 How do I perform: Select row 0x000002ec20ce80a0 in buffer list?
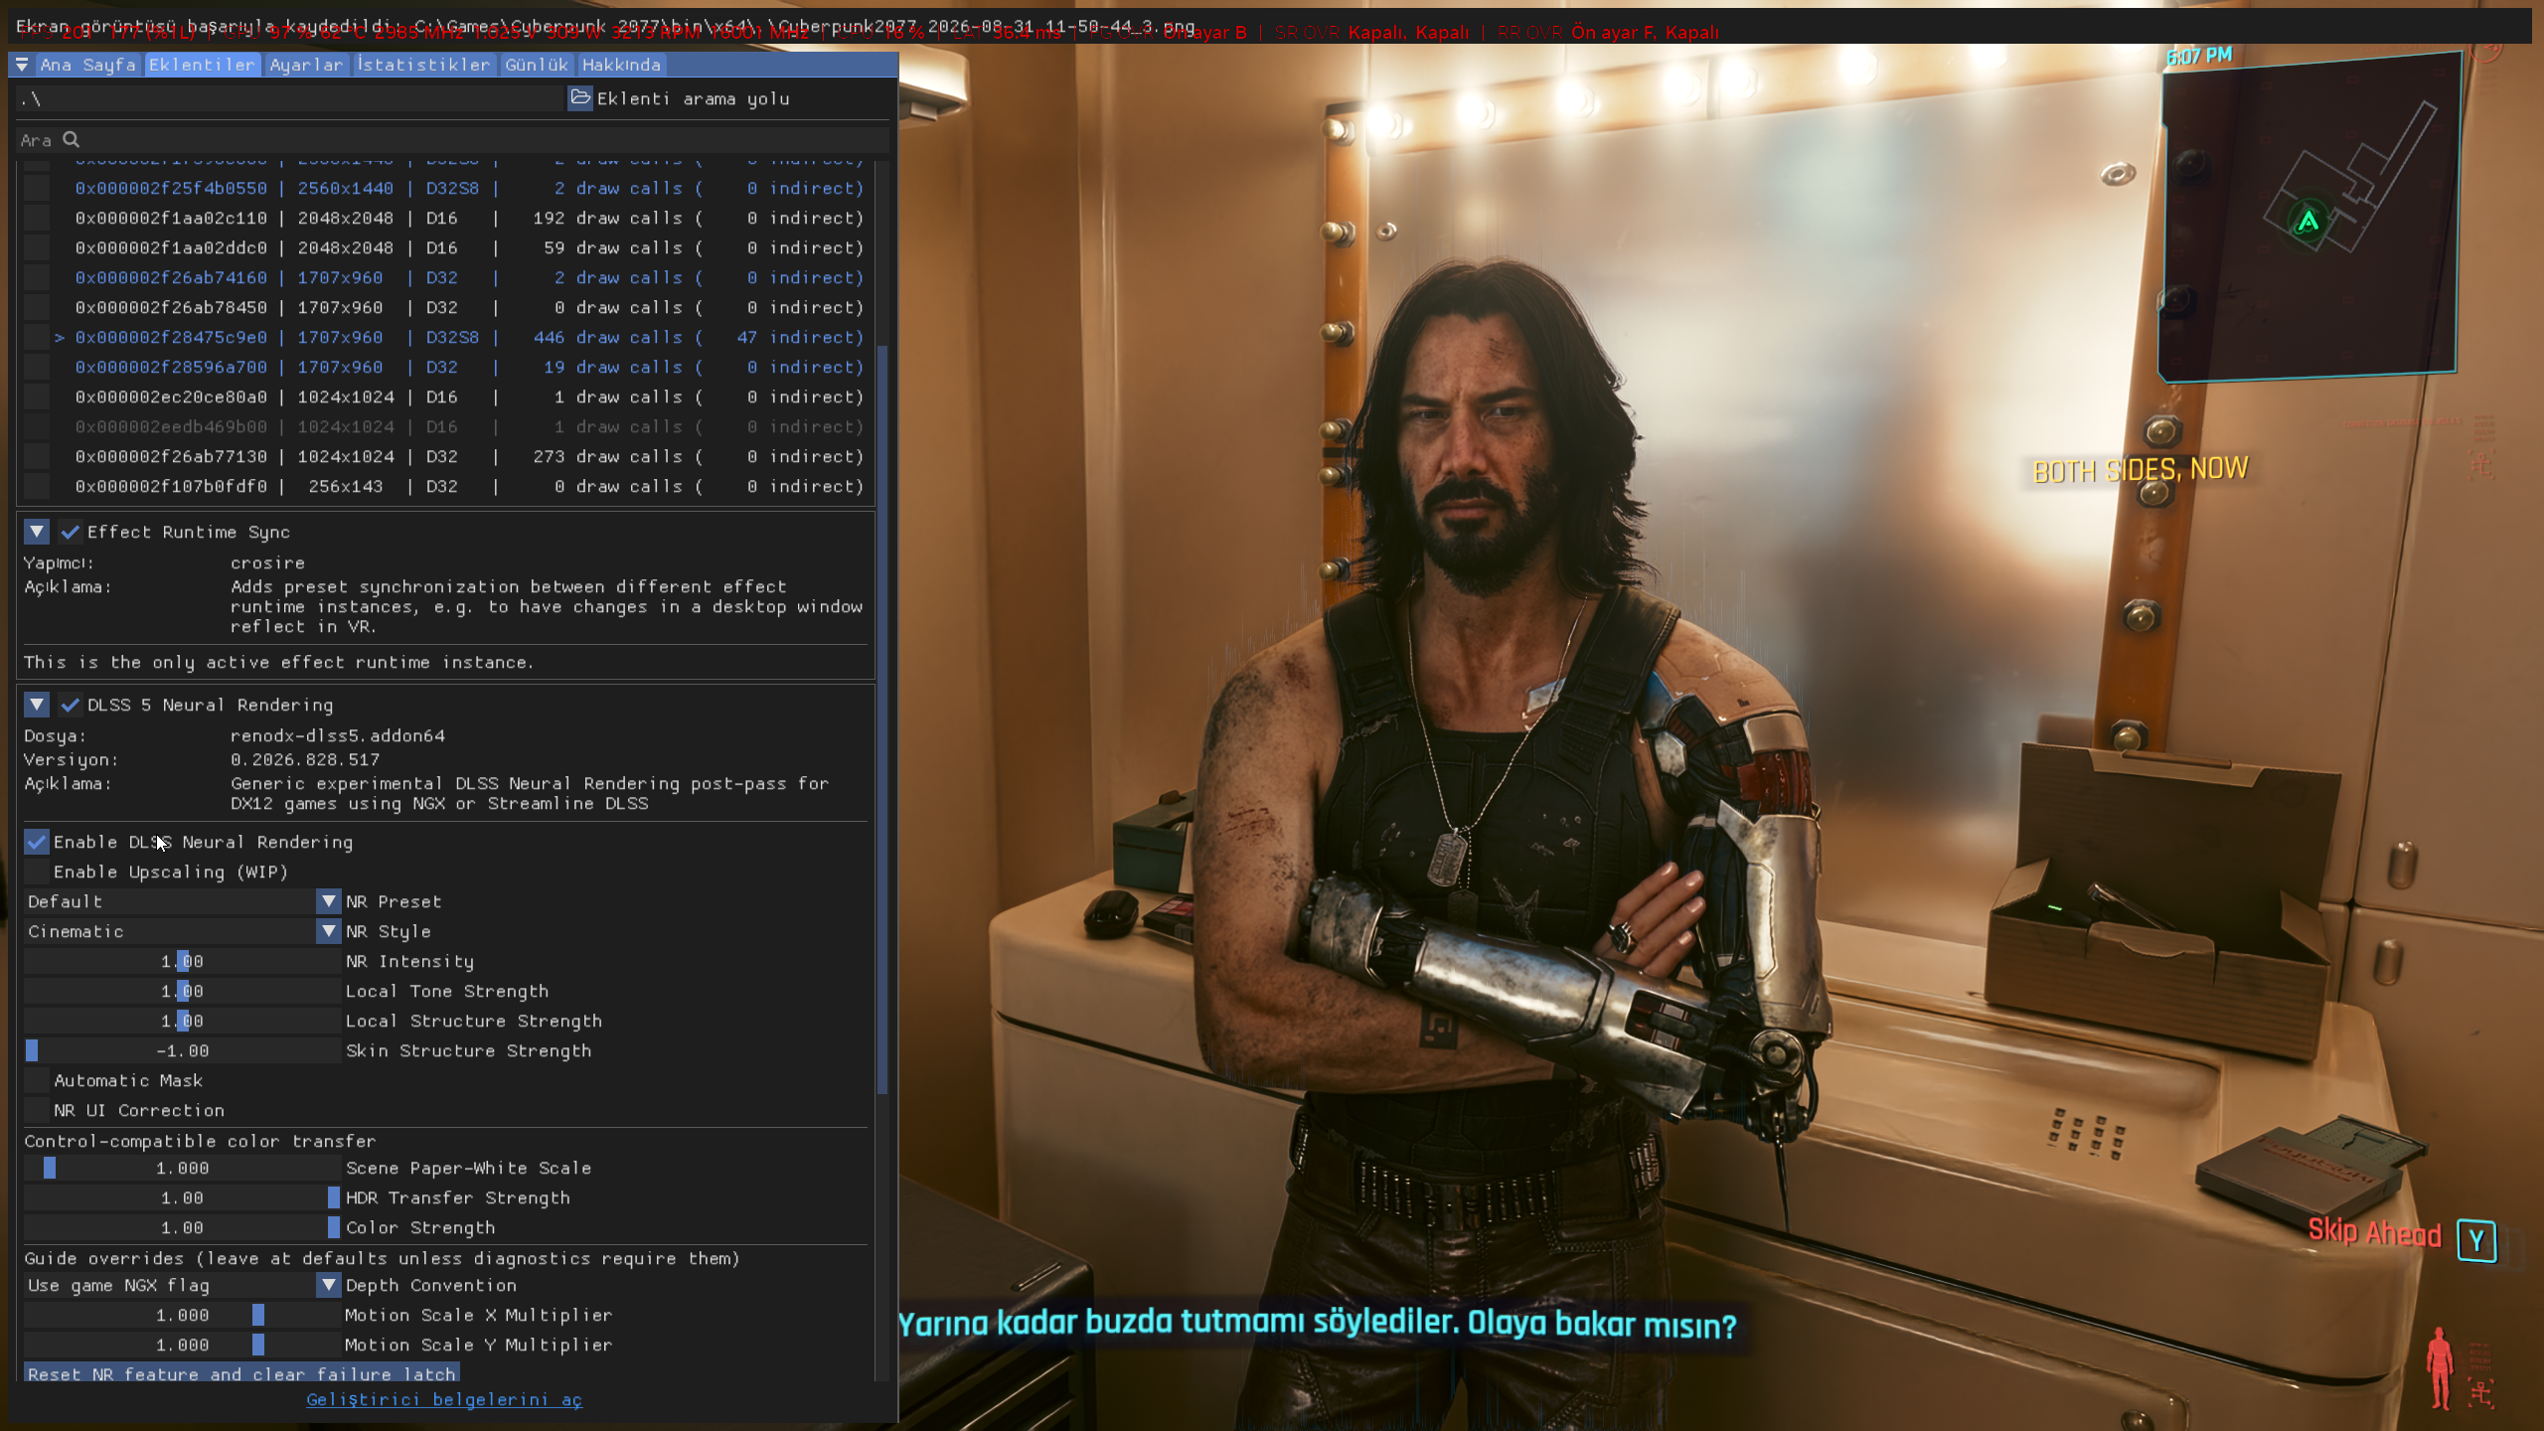(x=469, y=397)
